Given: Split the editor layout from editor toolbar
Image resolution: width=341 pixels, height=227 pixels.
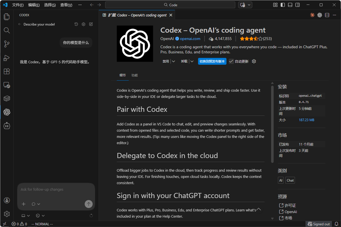Looking at the screenshot, I should (x=327, y=15).
